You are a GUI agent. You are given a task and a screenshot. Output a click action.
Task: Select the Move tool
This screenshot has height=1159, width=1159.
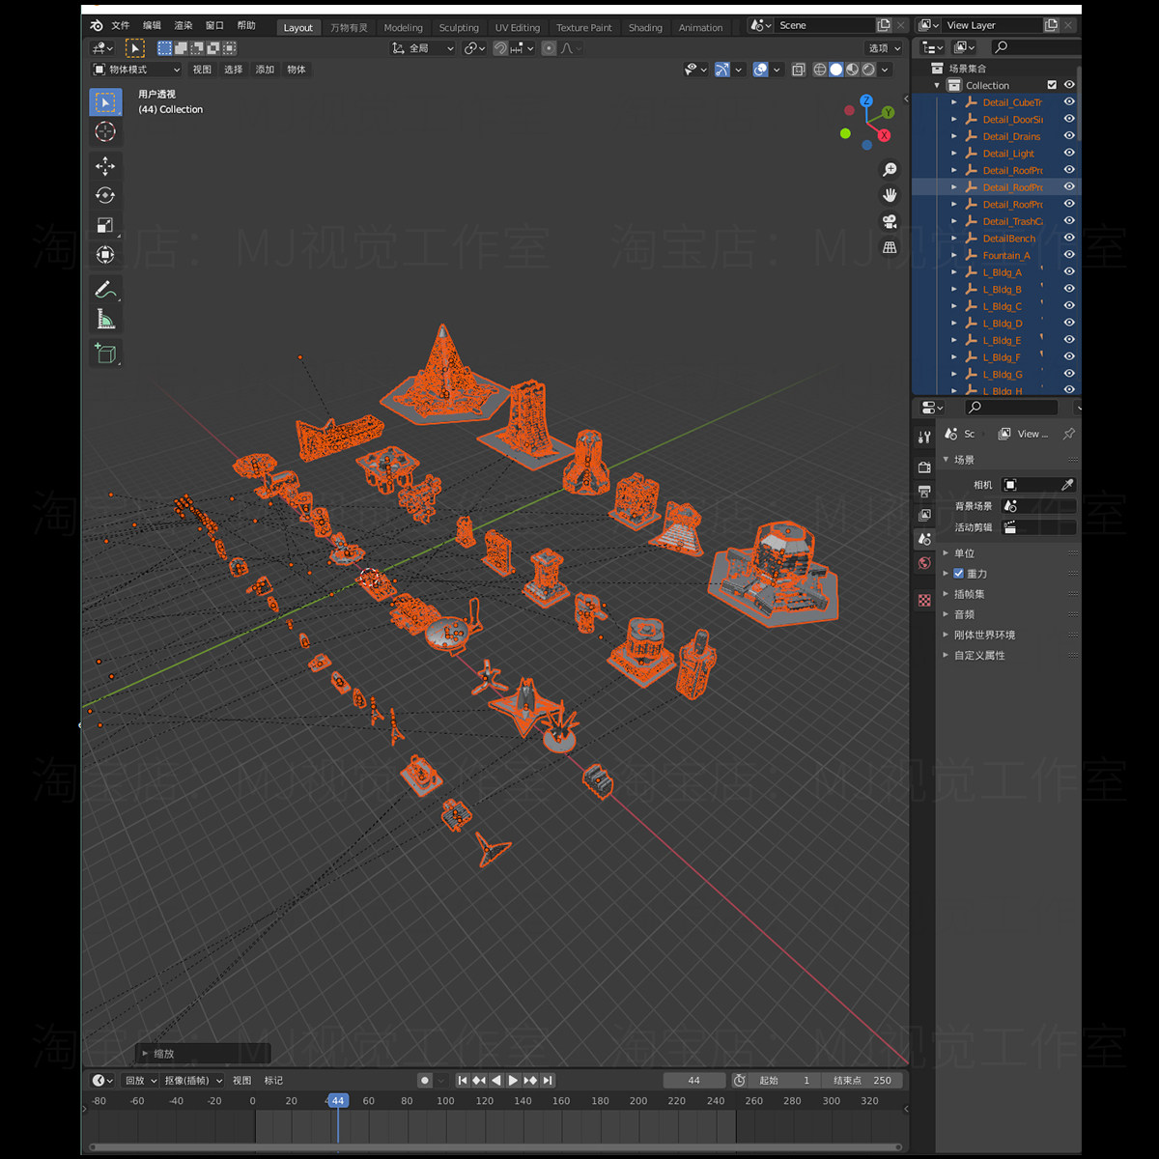coord(105,166)
